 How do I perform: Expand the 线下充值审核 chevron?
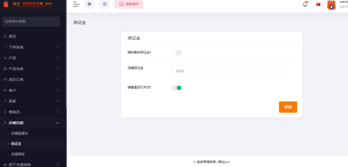(x=58, y=165)
